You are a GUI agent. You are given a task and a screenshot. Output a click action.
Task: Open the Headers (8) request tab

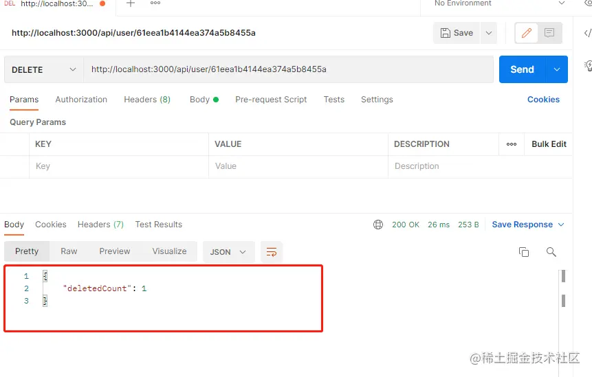147,100
